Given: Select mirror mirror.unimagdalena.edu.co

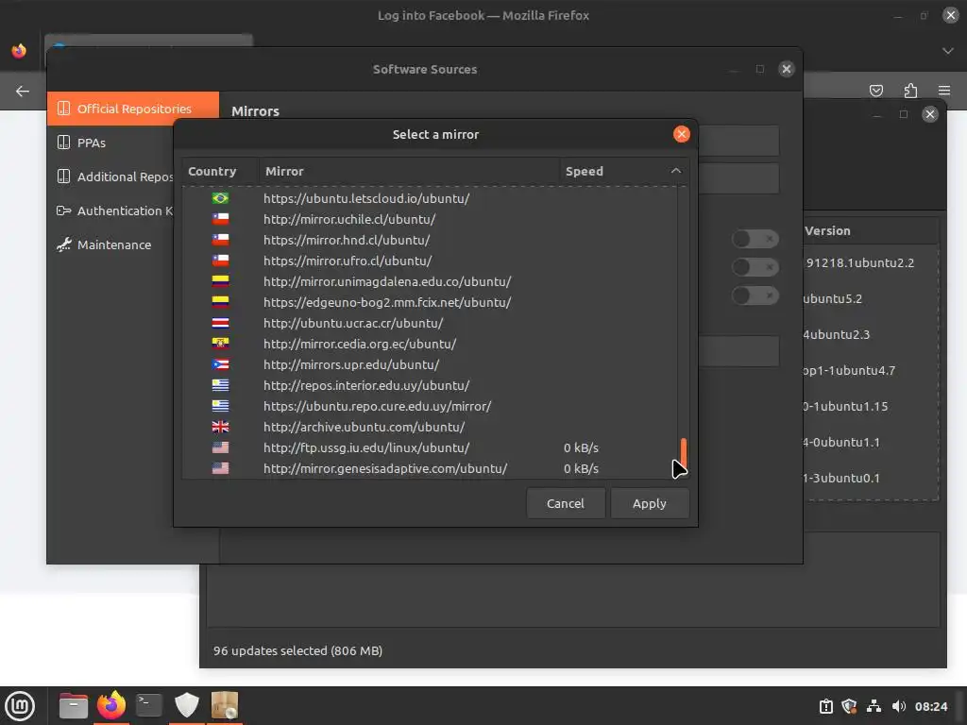Looking at the screenshot, I should [x=430, y=281].
